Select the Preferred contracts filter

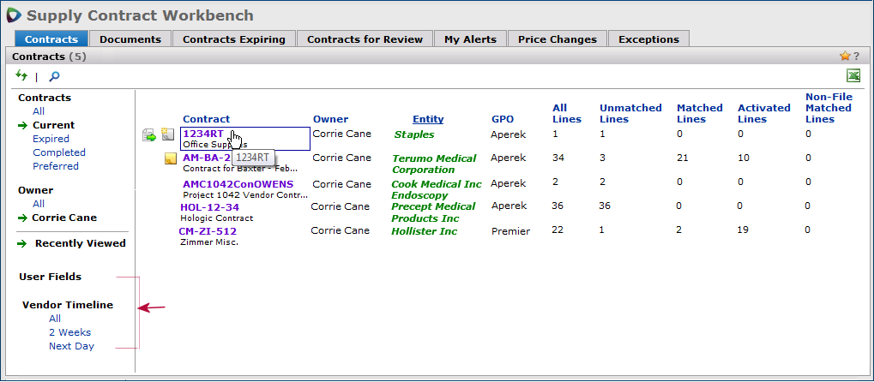[56, 166]
